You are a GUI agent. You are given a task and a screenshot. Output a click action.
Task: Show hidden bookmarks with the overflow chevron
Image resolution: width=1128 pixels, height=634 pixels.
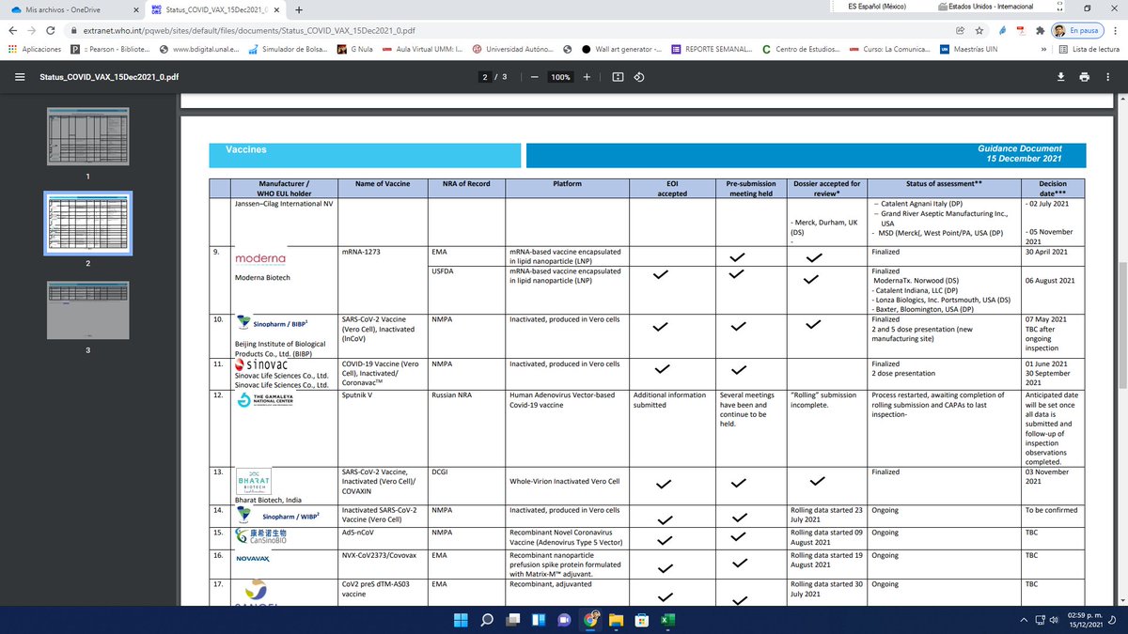tap(1043, 49)
